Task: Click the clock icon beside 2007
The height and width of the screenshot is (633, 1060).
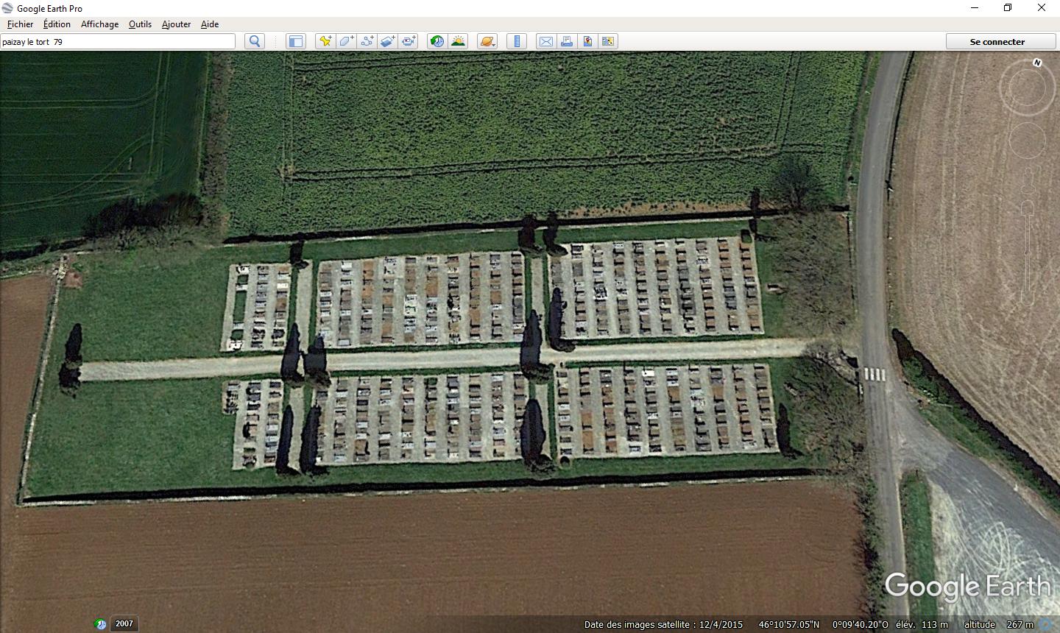Action: [x=101, y=624]
